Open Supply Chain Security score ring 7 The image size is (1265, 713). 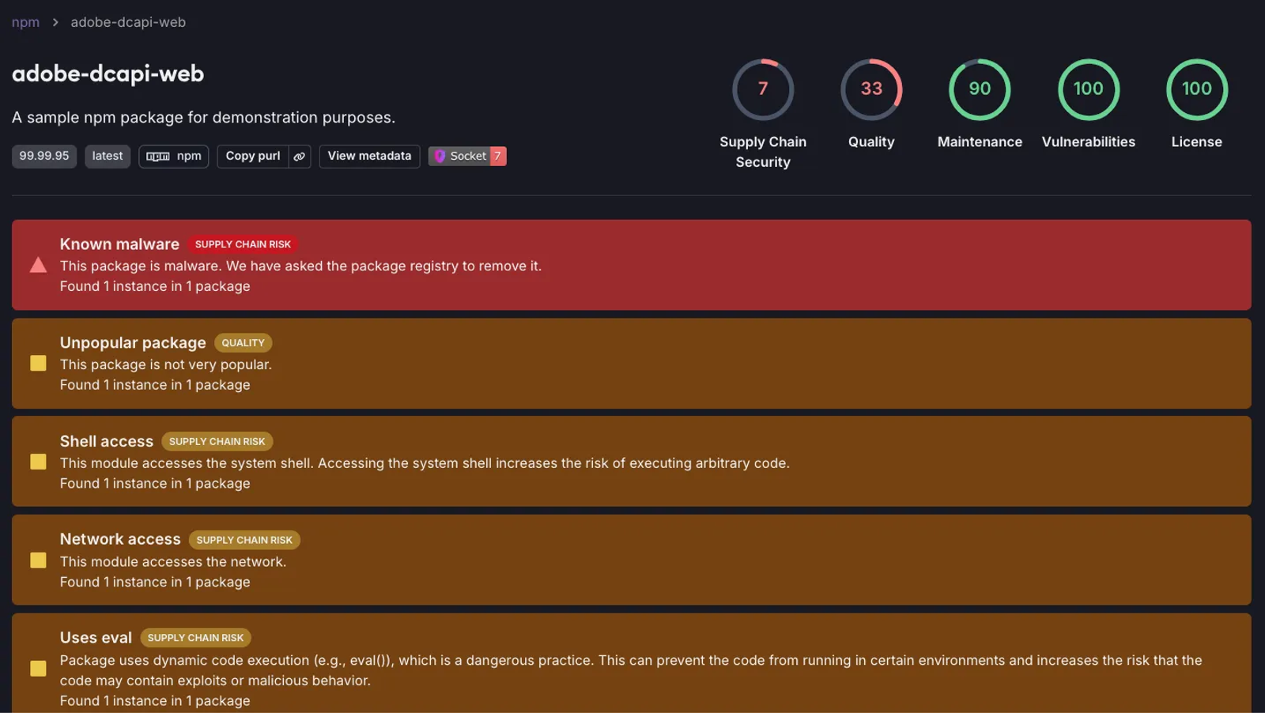coord(763,89)
